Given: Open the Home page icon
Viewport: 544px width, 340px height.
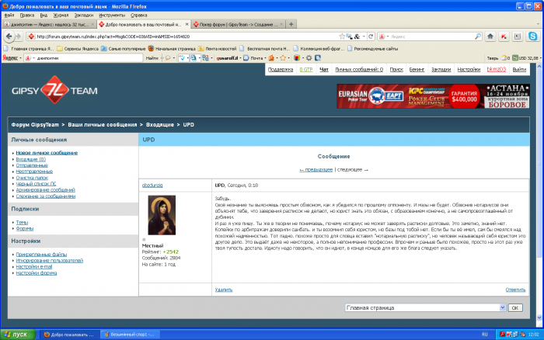Looking at the screenshot, I should (x=490, y=36).
